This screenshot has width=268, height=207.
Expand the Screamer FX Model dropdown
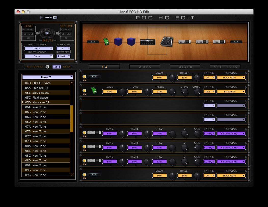tap(231, 91)
